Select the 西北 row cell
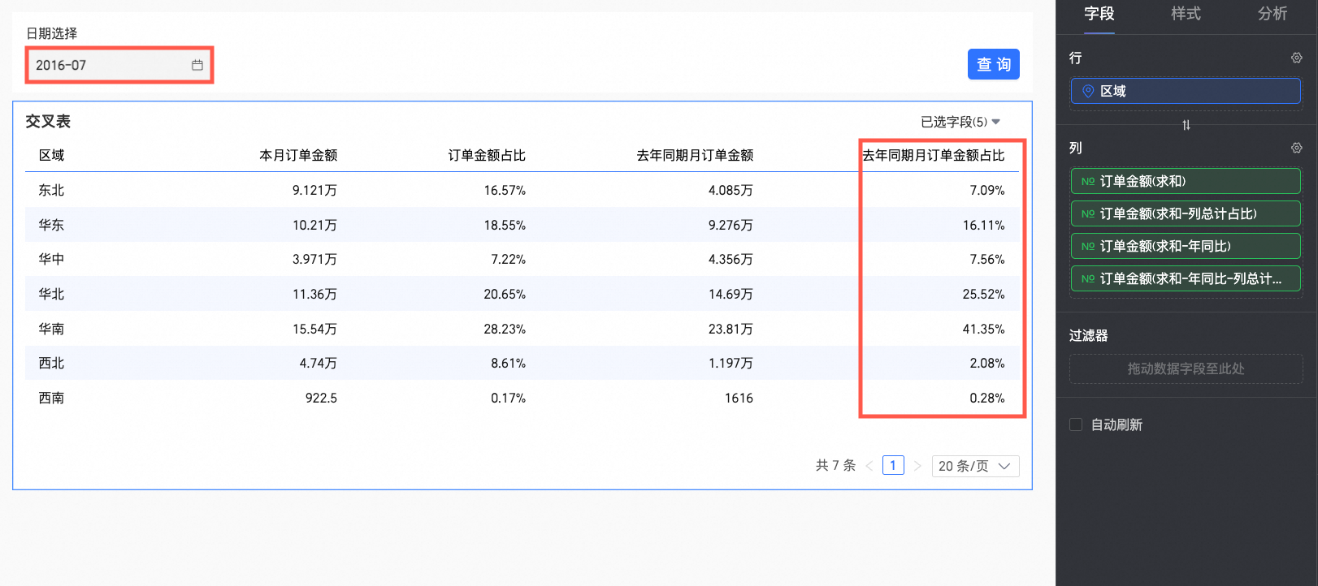The width and height of the screenshot is (1318, 586). [51, 363]
